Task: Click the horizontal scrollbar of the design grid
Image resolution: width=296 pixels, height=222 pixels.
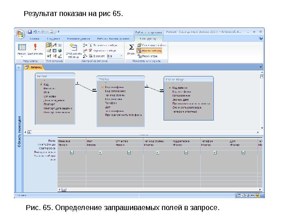Action: tap(160, 190)
